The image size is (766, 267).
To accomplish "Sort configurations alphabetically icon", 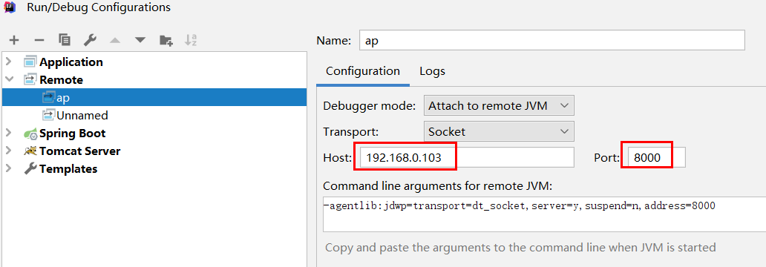I will pos(191,40).
